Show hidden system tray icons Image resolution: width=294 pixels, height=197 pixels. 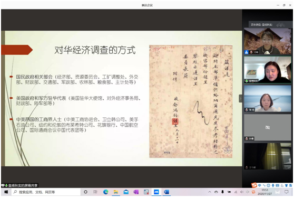pos(210,192)
